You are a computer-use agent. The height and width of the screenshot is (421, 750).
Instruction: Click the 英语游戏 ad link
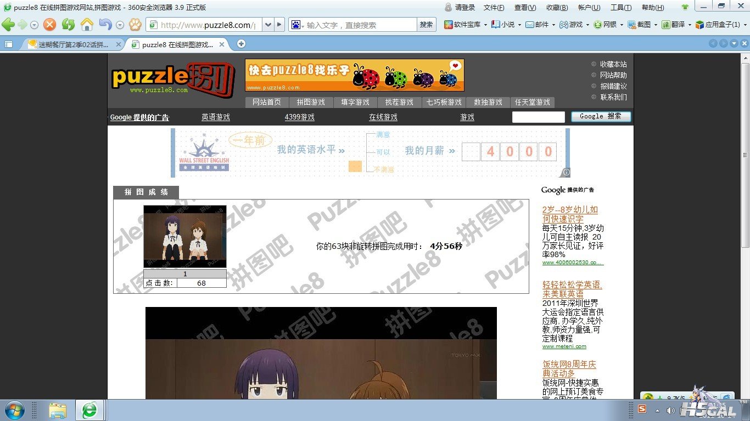[216, 117]
